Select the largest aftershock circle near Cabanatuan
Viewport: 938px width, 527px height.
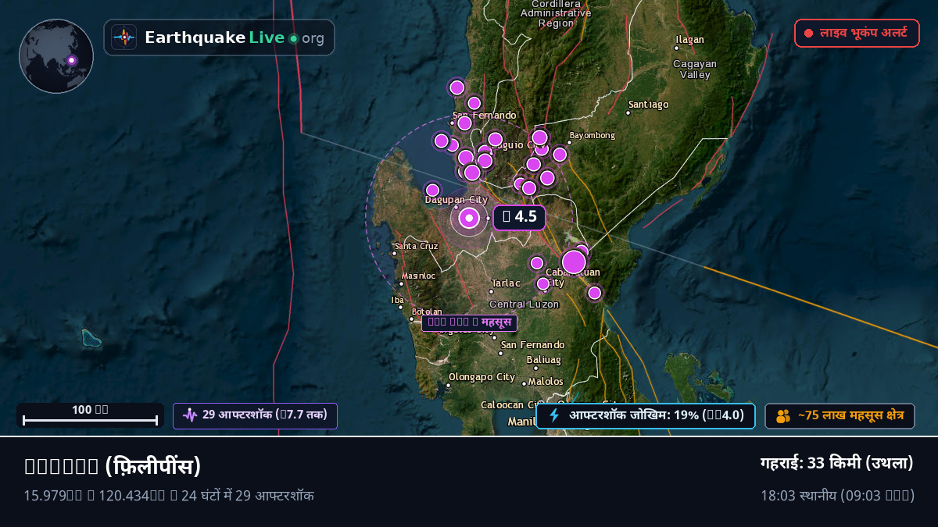574,262
